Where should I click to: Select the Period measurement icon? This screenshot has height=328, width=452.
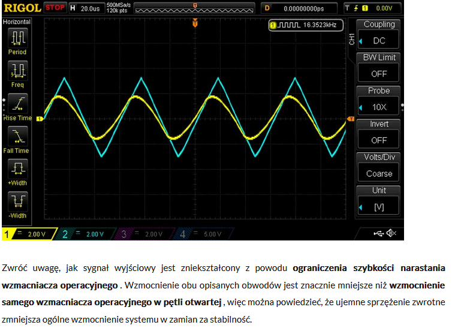18,38
